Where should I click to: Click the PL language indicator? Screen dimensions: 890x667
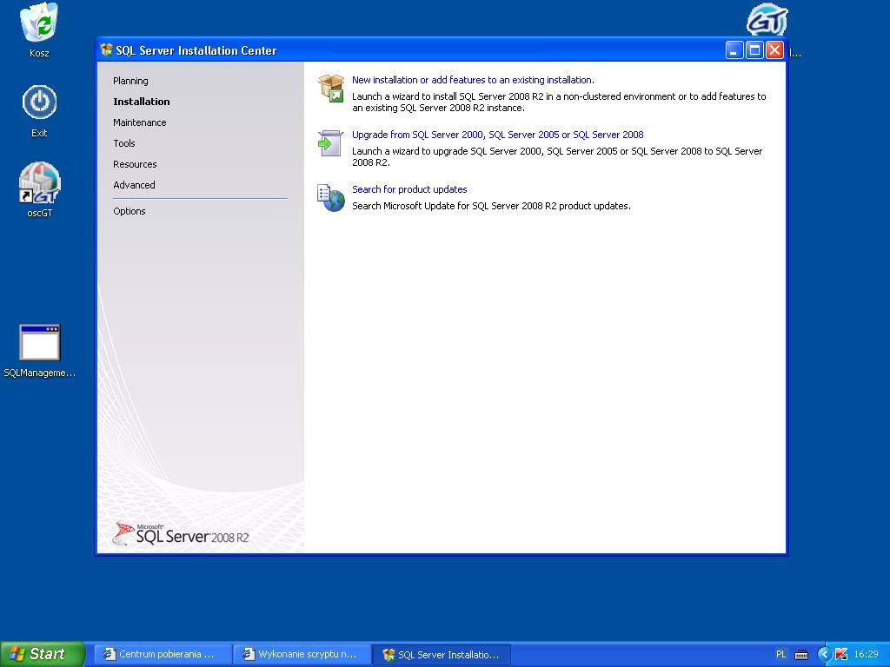coord(781,655)
